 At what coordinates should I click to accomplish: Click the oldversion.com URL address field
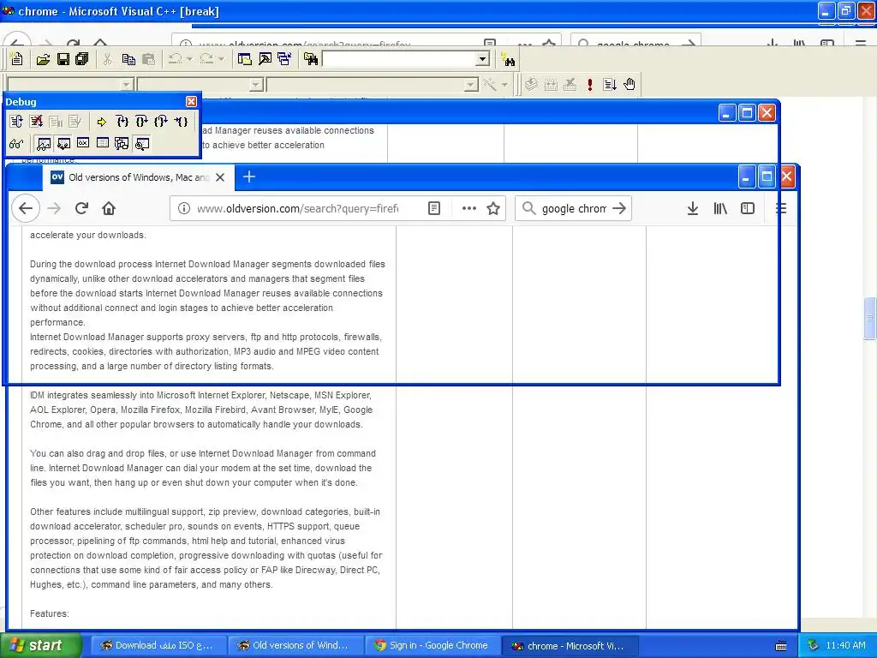(297, 209)
